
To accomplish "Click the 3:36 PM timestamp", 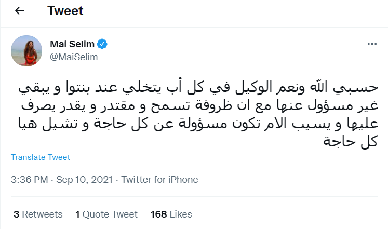I will pos(29,180).
